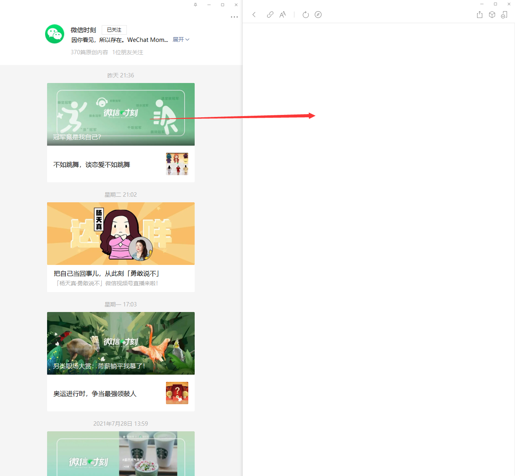Click the share/forward icon

[479, 15]
